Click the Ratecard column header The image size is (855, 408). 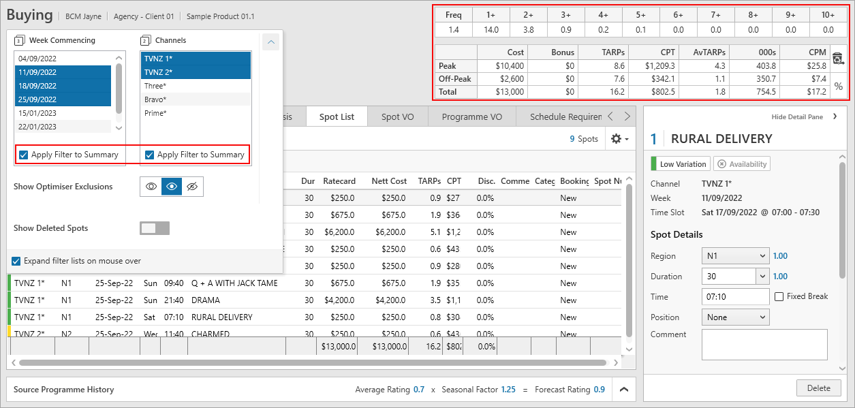[x=339, y=181]
